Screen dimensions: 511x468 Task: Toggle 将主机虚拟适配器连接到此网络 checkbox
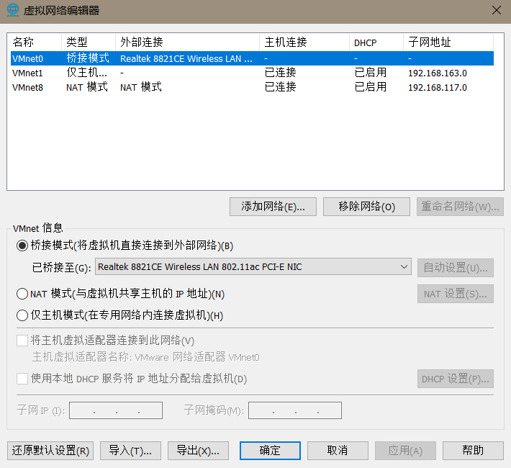tap(22, 341)
